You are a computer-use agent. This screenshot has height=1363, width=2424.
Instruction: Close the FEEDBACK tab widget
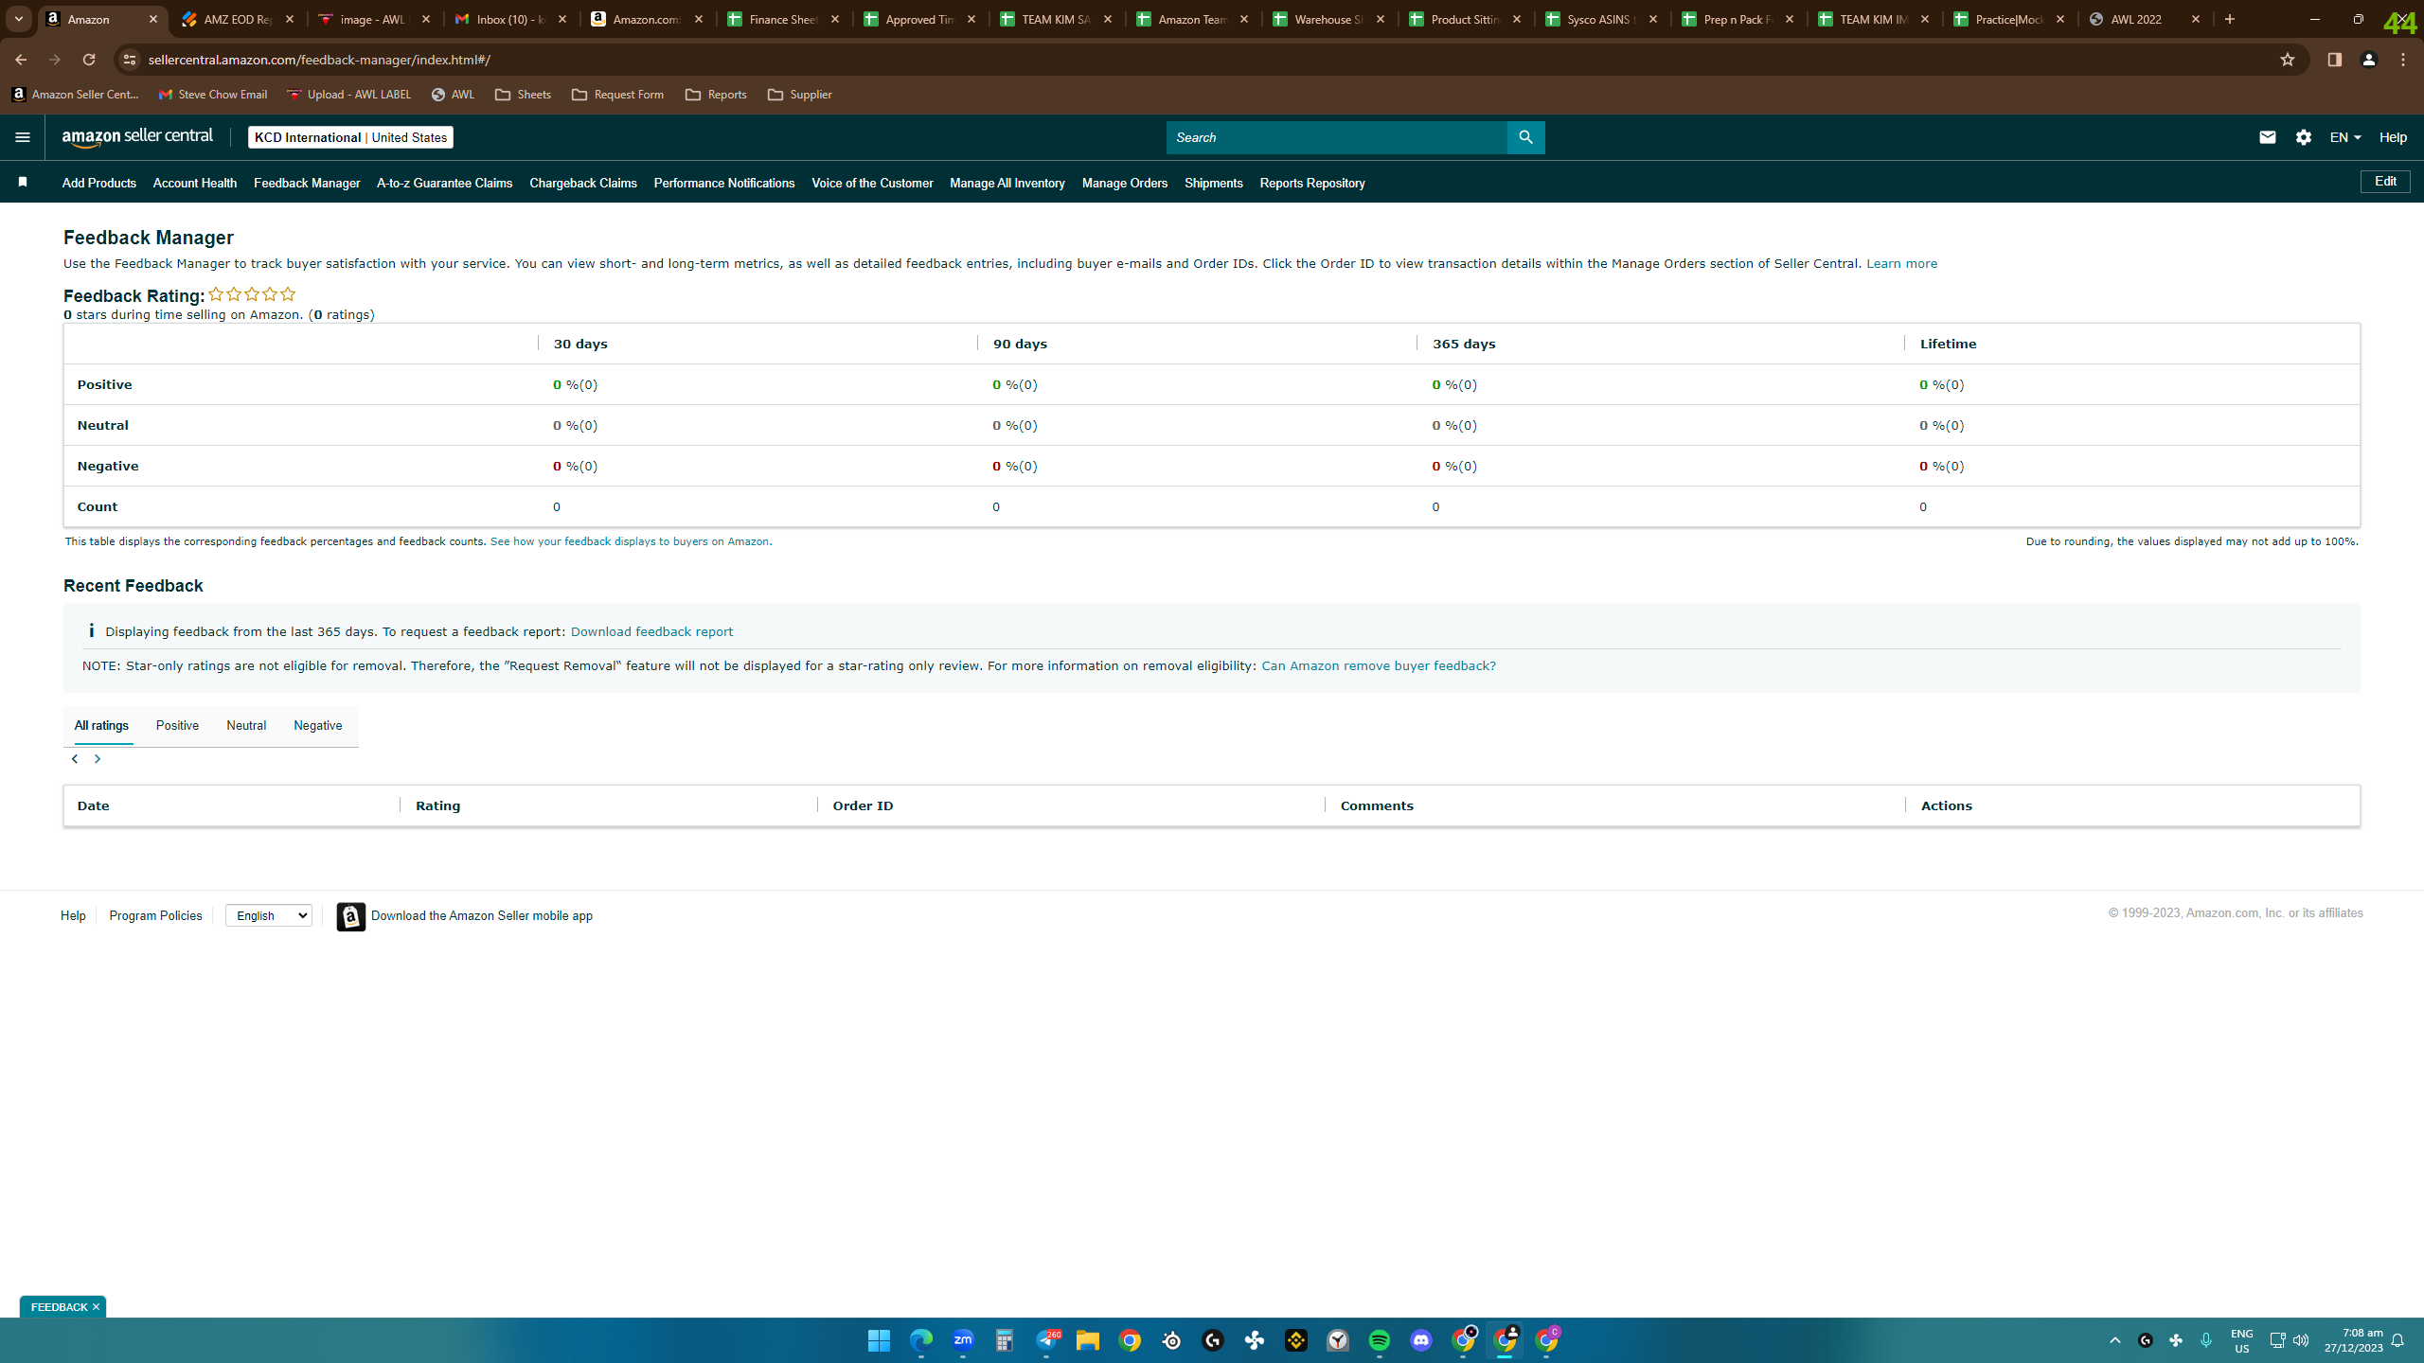(96, 1307)
